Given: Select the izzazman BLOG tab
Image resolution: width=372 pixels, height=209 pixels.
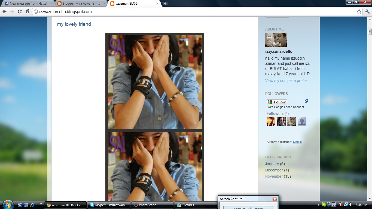Looking at the screenshot, I should point(134,4).
